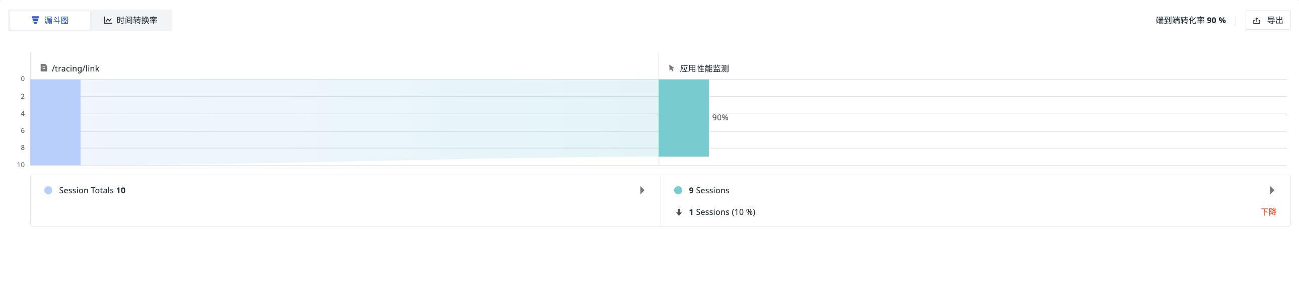
Task: Click the 端到端转化率 90 % summary text
Action: tap(1191, 21)
